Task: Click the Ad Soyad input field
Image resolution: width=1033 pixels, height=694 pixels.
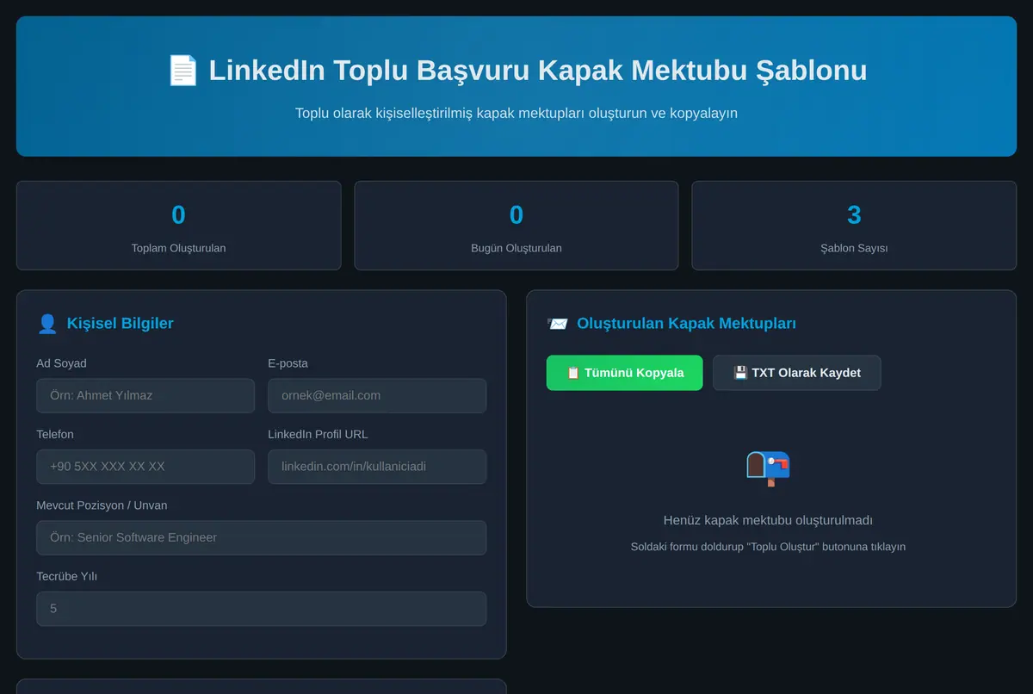Action: [x=145, y=395]
